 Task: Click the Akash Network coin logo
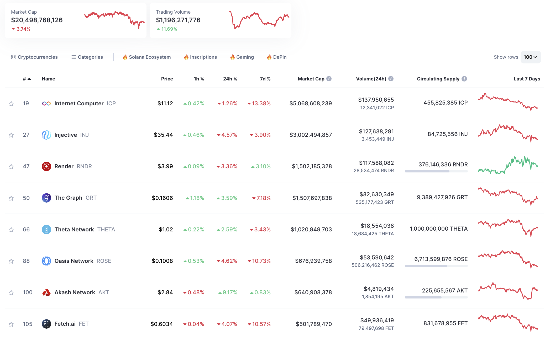[x=46, y=292]
